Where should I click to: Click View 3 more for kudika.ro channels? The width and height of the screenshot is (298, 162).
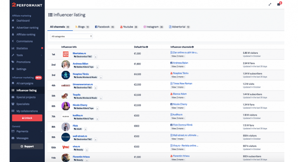point(178,118)
